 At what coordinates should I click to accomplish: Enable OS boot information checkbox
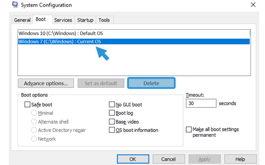coord(112,130)
